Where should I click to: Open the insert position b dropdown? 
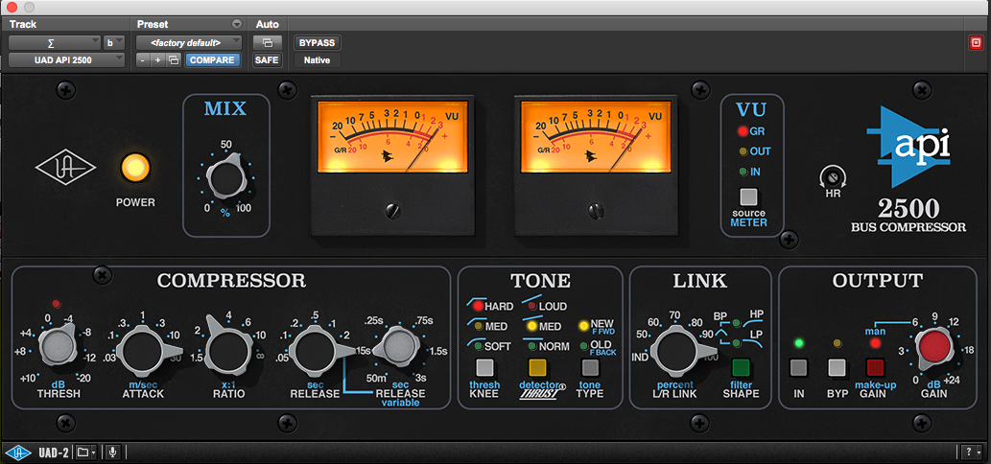pyautogui.click(x=114, y=43)
